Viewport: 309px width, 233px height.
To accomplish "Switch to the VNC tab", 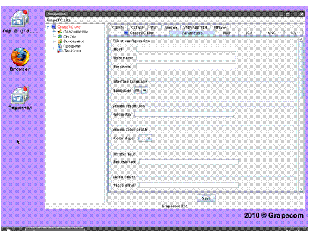I will pos(271,33).
